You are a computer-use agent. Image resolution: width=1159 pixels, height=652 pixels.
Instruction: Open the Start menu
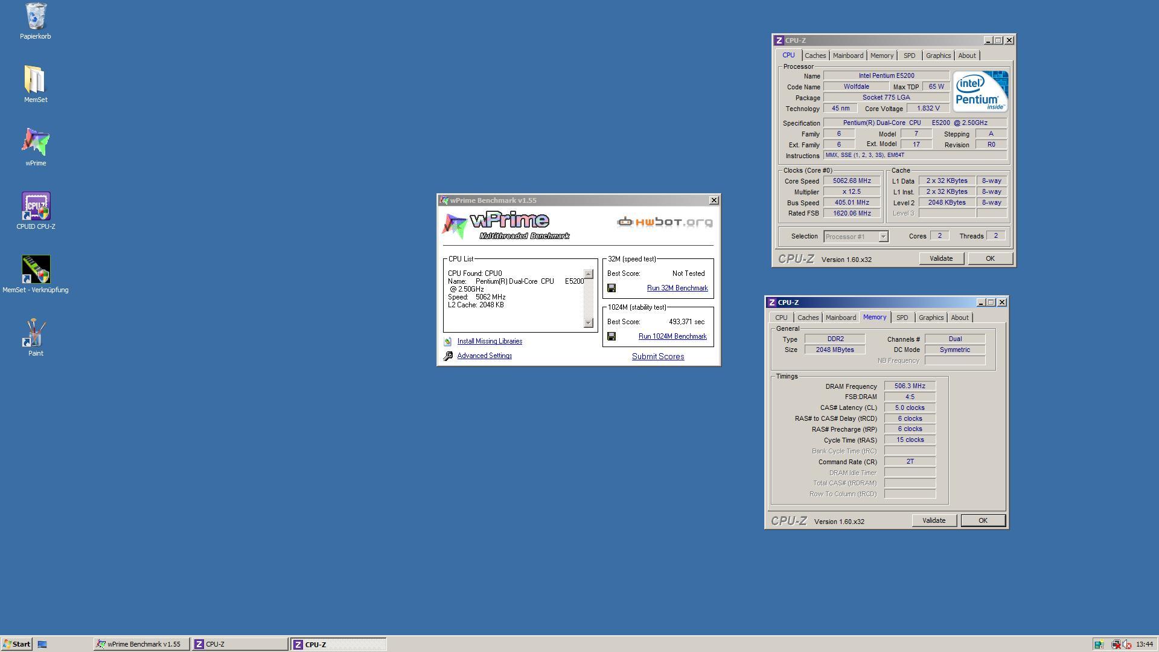(16, 644)
